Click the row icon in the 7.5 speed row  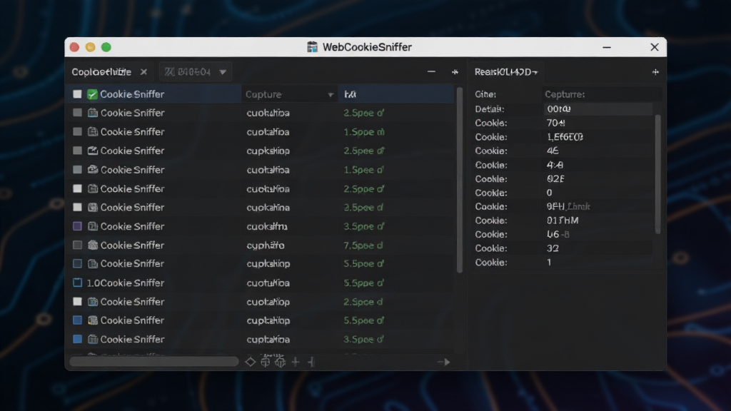click(93, 245)
